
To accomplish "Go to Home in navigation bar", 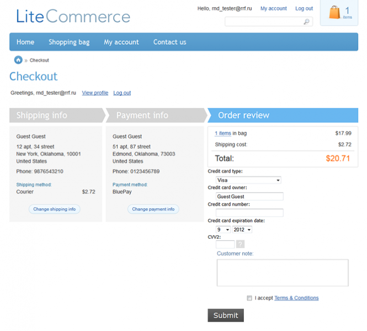I will coord(25,42).
